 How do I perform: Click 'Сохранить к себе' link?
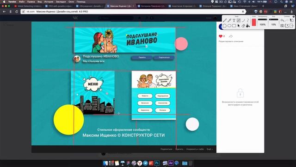pos(195,149)
